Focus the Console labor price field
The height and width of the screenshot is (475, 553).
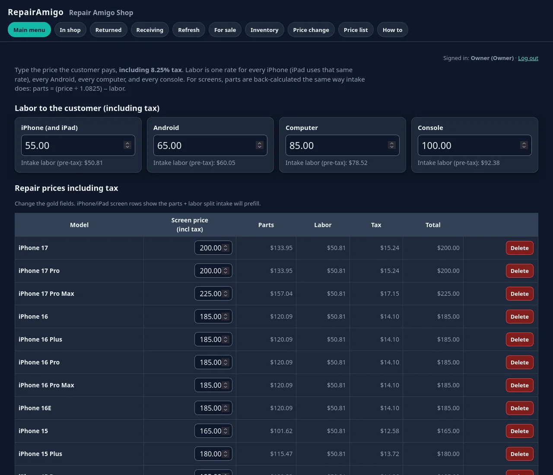point(475,146)
